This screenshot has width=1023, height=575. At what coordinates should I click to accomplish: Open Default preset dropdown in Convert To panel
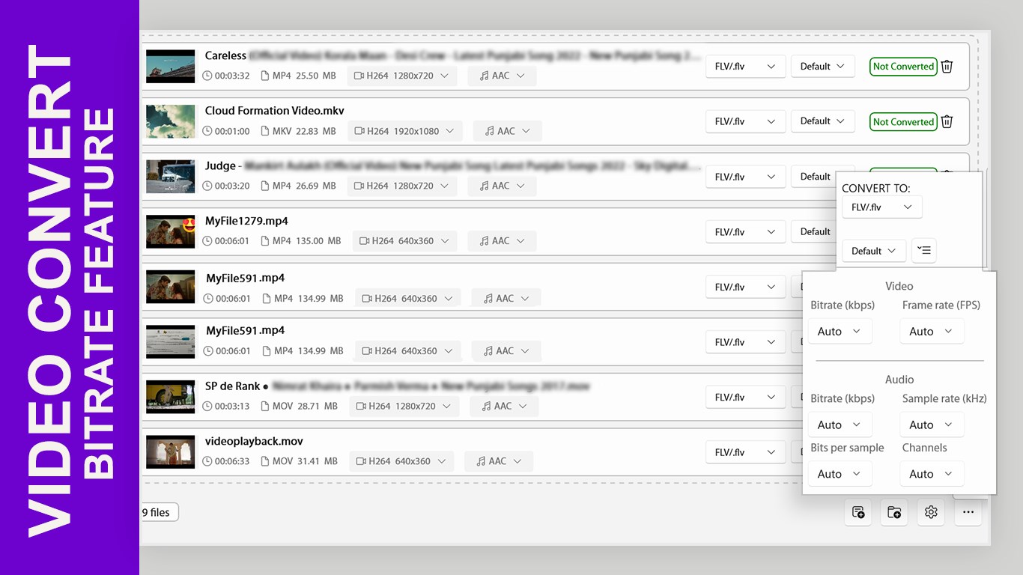coord(874,251)
